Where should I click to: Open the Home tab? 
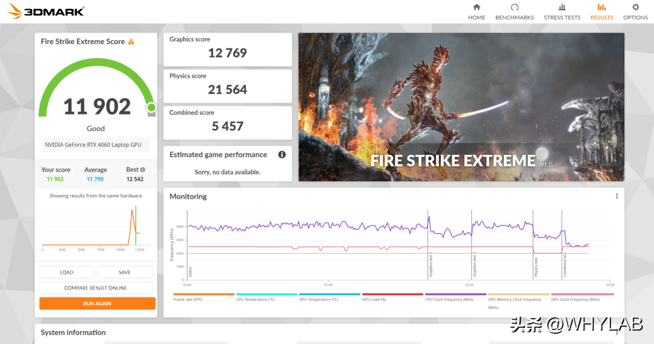coord(477,12)
